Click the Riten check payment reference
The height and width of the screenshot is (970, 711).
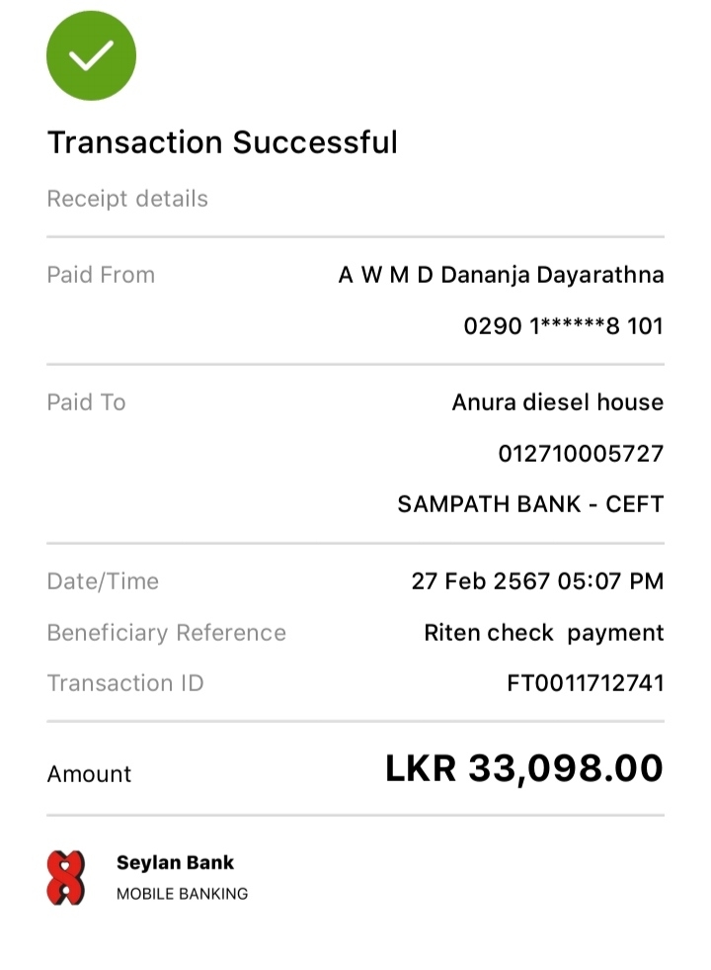point(543,633)
